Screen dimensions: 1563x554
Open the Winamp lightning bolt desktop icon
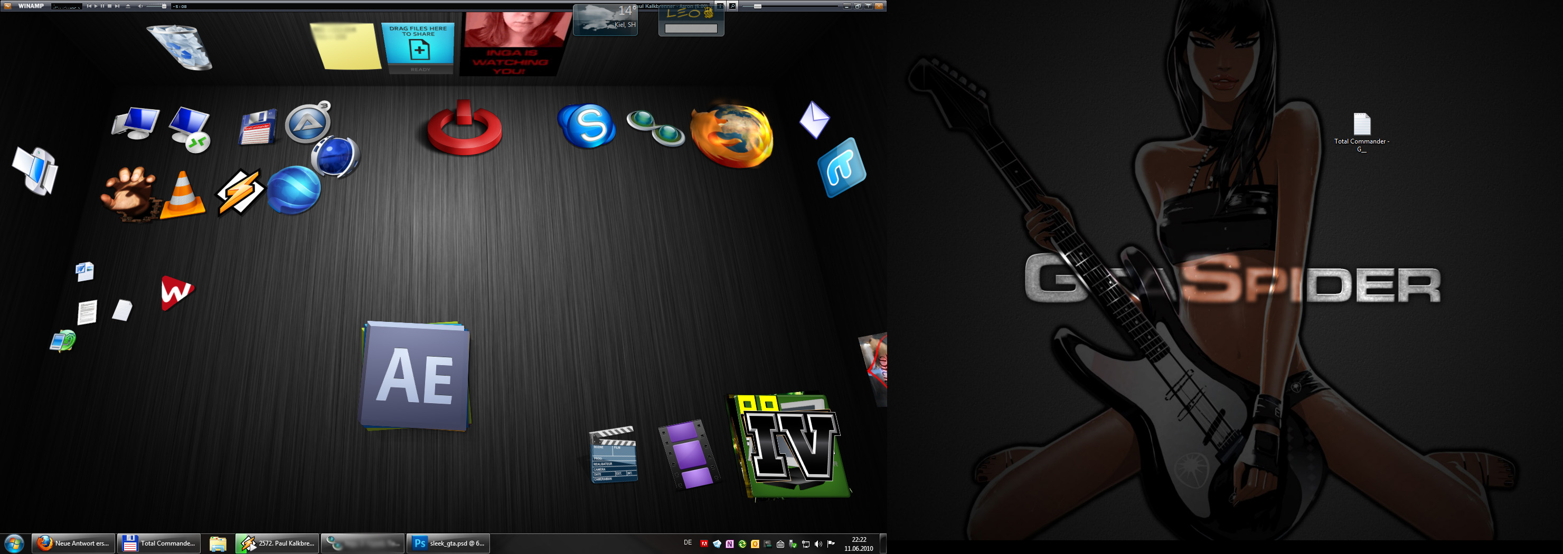[240, 192]
